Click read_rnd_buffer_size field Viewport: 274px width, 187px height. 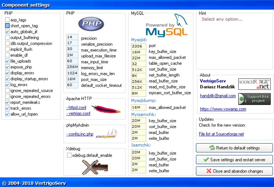(x=138, y=87)
